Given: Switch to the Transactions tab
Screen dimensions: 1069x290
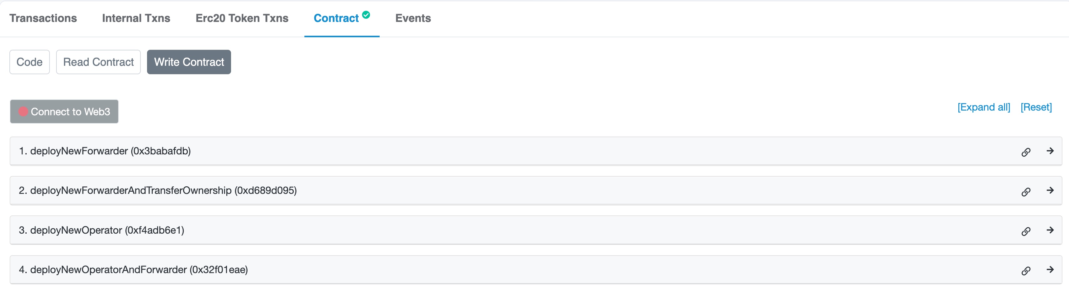Looking at the screenshot, I should point(43,18).
